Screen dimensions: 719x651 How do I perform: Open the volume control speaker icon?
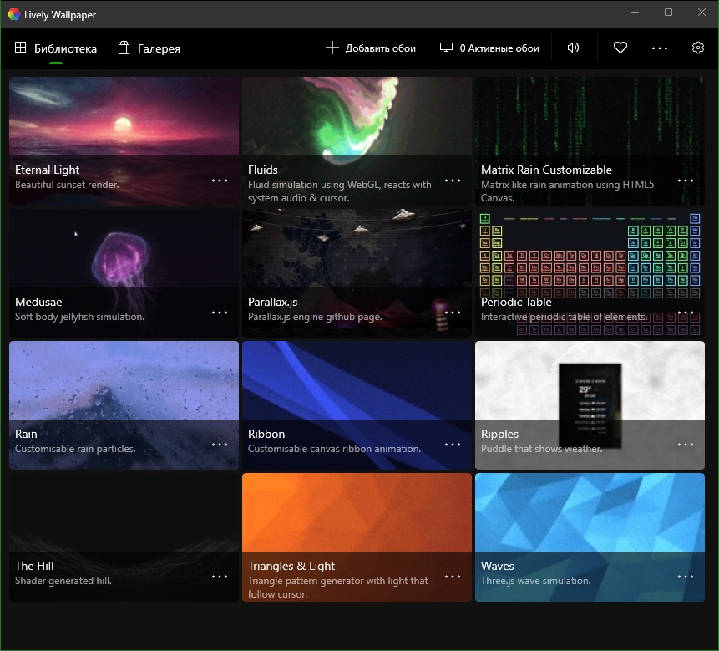click(x=573, y=48)
